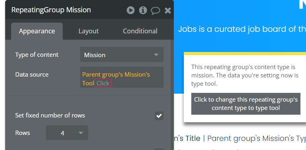Click the RepeatingGroup Mission panel title
This screenshot has width=306, height=150.
(51, 10)
